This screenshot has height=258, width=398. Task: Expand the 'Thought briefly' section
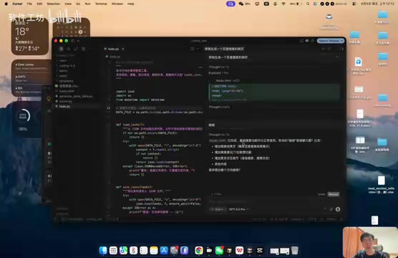(219, 107)
